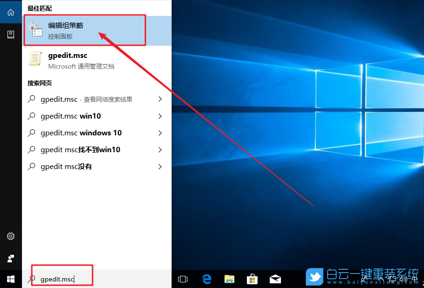Open the "编辑组策略" best match result
The height and width of the screenshot is (288, 424).
tap(65, 29)
